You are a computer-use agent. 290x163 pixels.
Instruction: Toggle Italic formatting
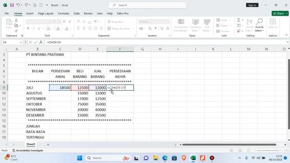34,29
